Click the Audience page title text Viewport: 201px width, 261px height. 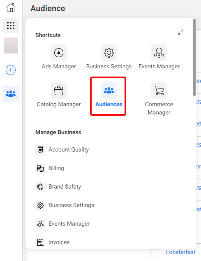pyautogui.click(x=48, y=8)
